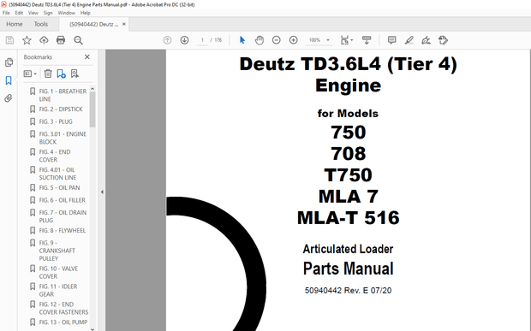Click bookmarks scroll up arrow

[x=92, y=89]
